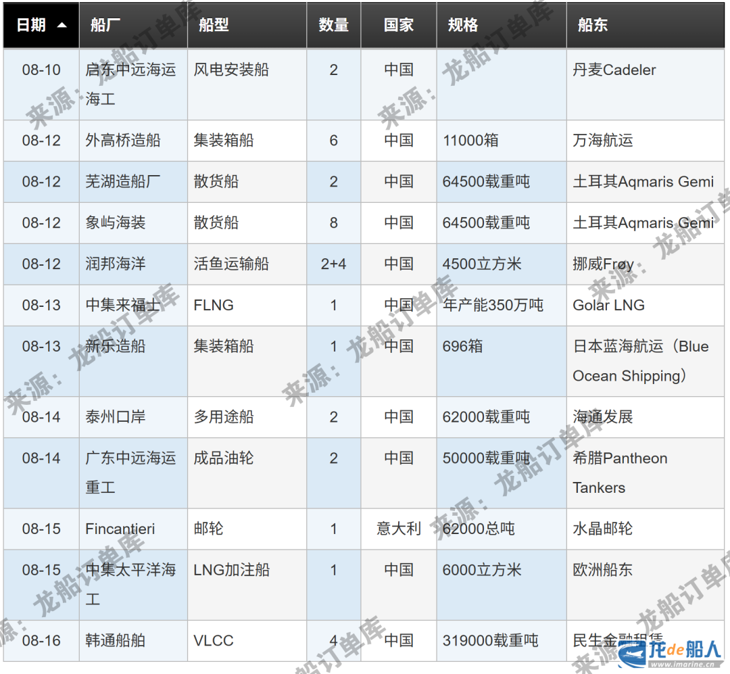Click the 08-10 date cell
Viewport: 730px width, 674px height.
tap(41, 85)
